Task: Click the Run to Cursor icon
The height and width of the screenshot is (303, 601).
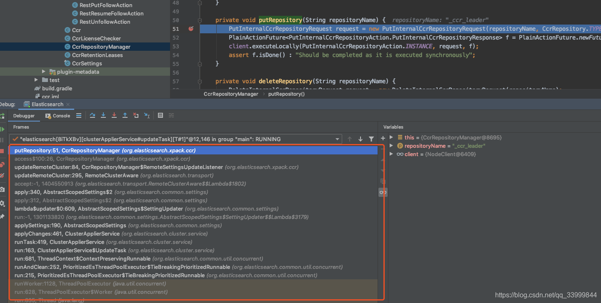Action: click(x=147, y=115)
